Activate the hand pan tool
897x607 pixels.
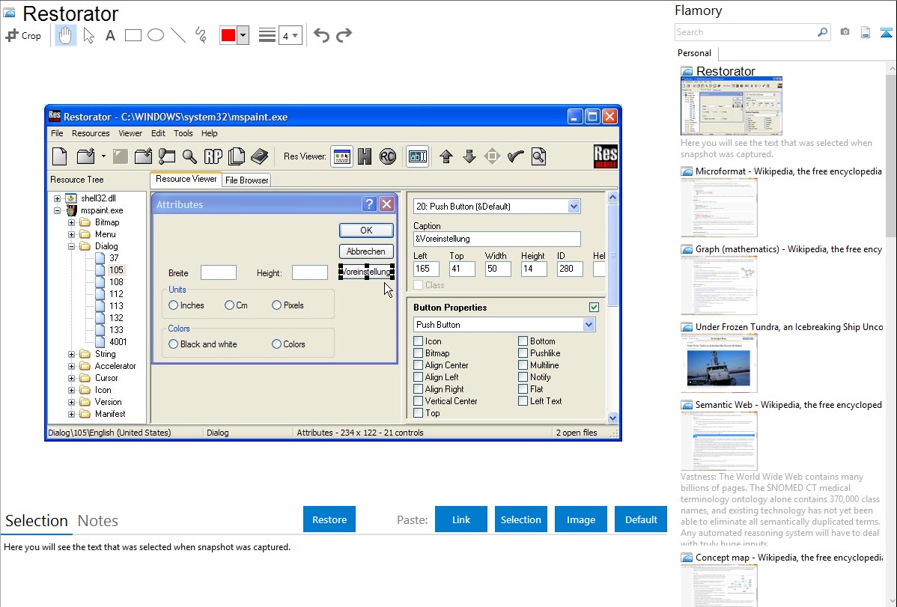click(66, 35)
